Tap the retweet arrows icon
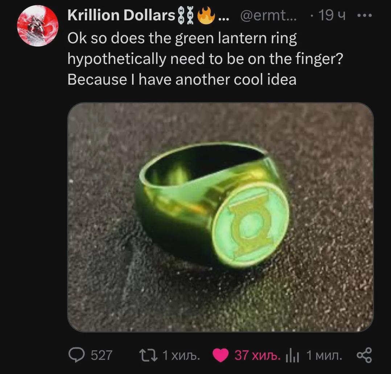 click(x=148, y=355)
